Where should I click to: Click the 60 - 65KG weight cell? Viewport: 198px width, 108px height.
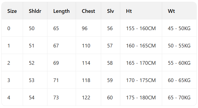(179, 80)
